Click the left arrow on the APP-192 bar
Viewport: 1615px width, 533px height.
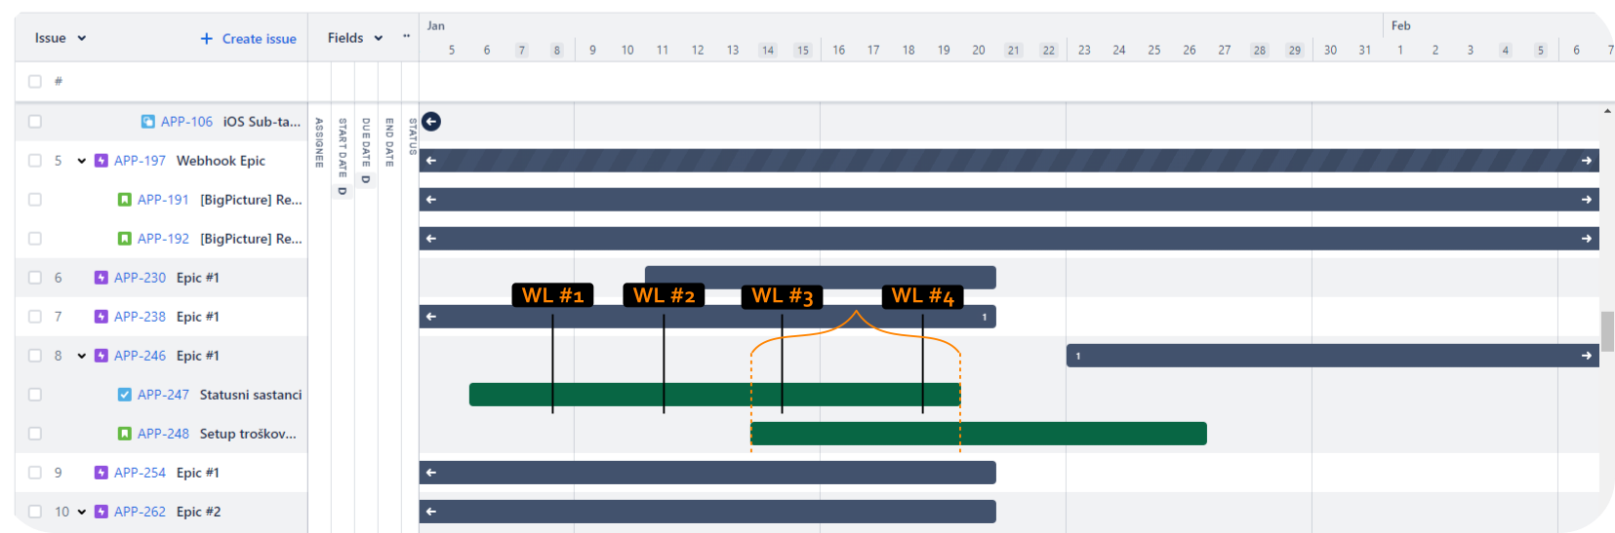(431, 239)
